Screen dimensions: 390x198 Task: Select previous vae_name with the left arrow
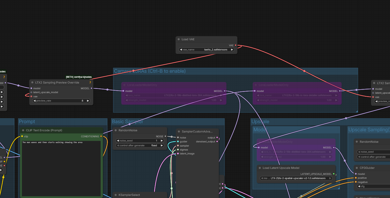pyautogui.click(x=181, y=50)
